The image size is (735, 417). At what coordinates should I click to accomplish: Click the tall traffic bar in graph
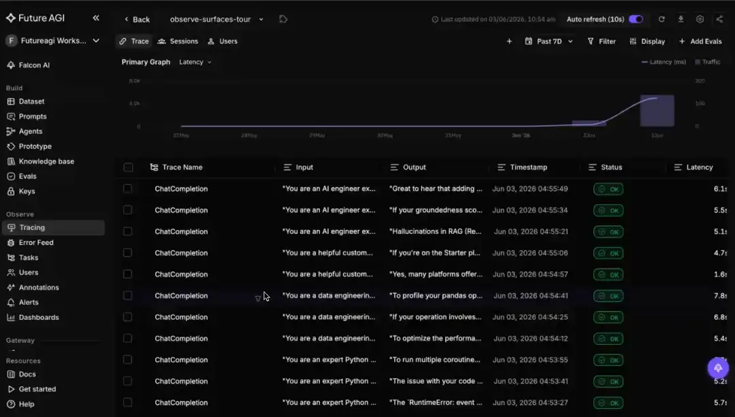coord(657,111)
